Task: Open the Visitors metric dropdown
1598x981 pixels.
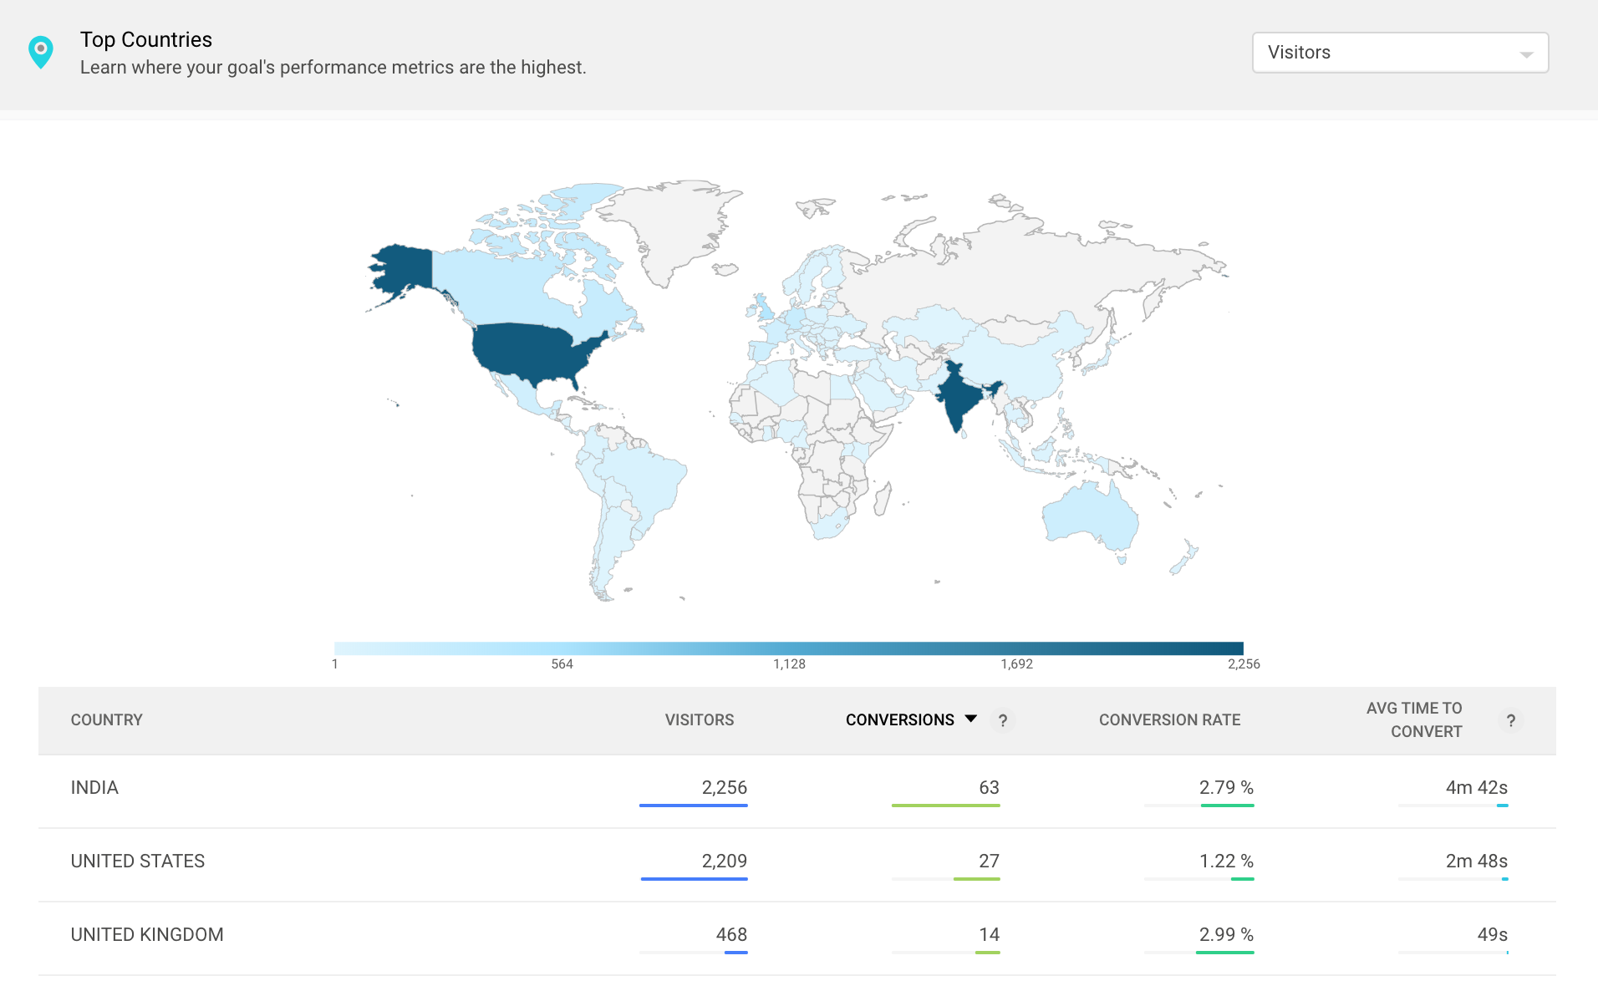Action: (x=1400, y=52)
